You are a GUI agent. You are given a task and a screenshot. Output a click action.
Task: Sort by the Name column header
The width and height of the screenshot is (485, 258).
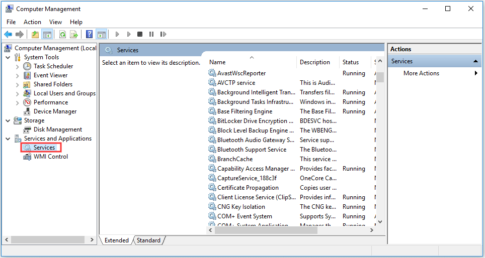pos(252,62)
